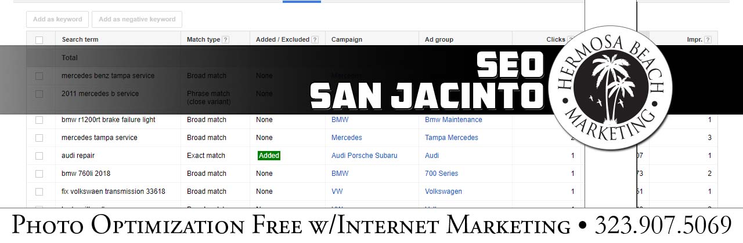This screenshot has width=743, height=243.
Task: Open the 700 Series ad group link
Action: (x=441, y=174)
